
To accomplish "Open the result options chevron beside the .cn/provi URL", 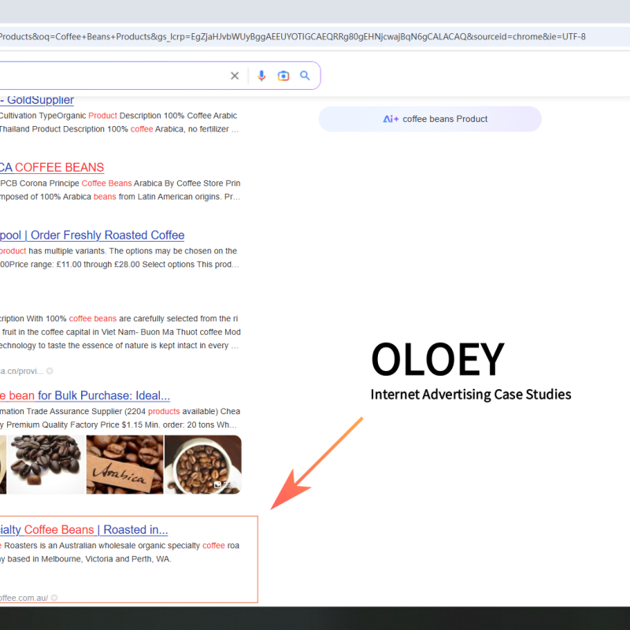I will (x=48, y=371).
